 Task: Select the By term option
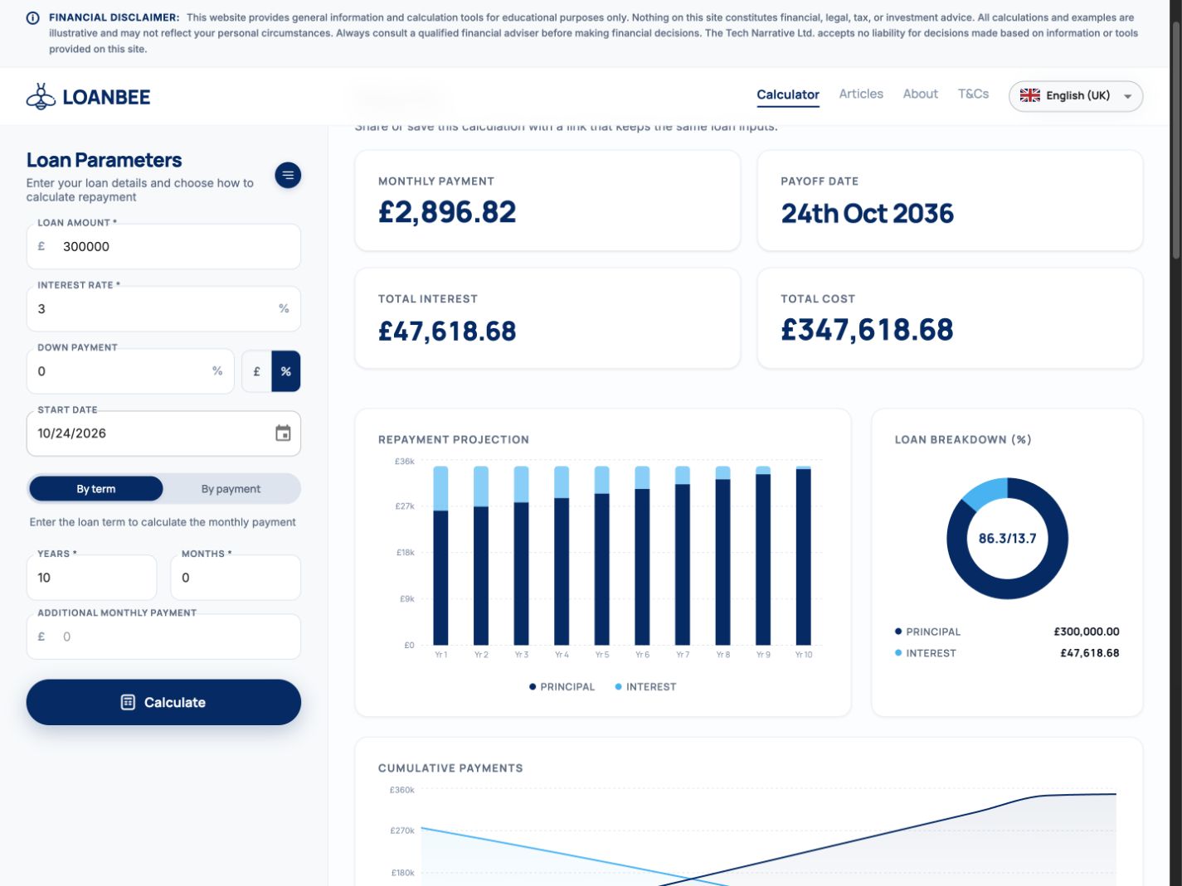pyautogui.click(x=96, y=489)
